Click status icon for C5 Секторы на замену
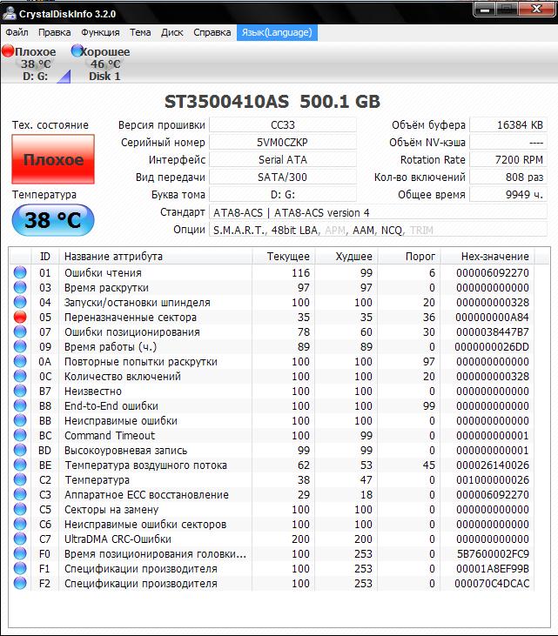 pos(20,510)
